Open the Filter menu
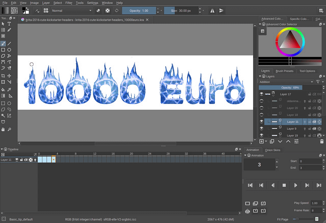The image size is (326, 223). (x=69, y=3)
